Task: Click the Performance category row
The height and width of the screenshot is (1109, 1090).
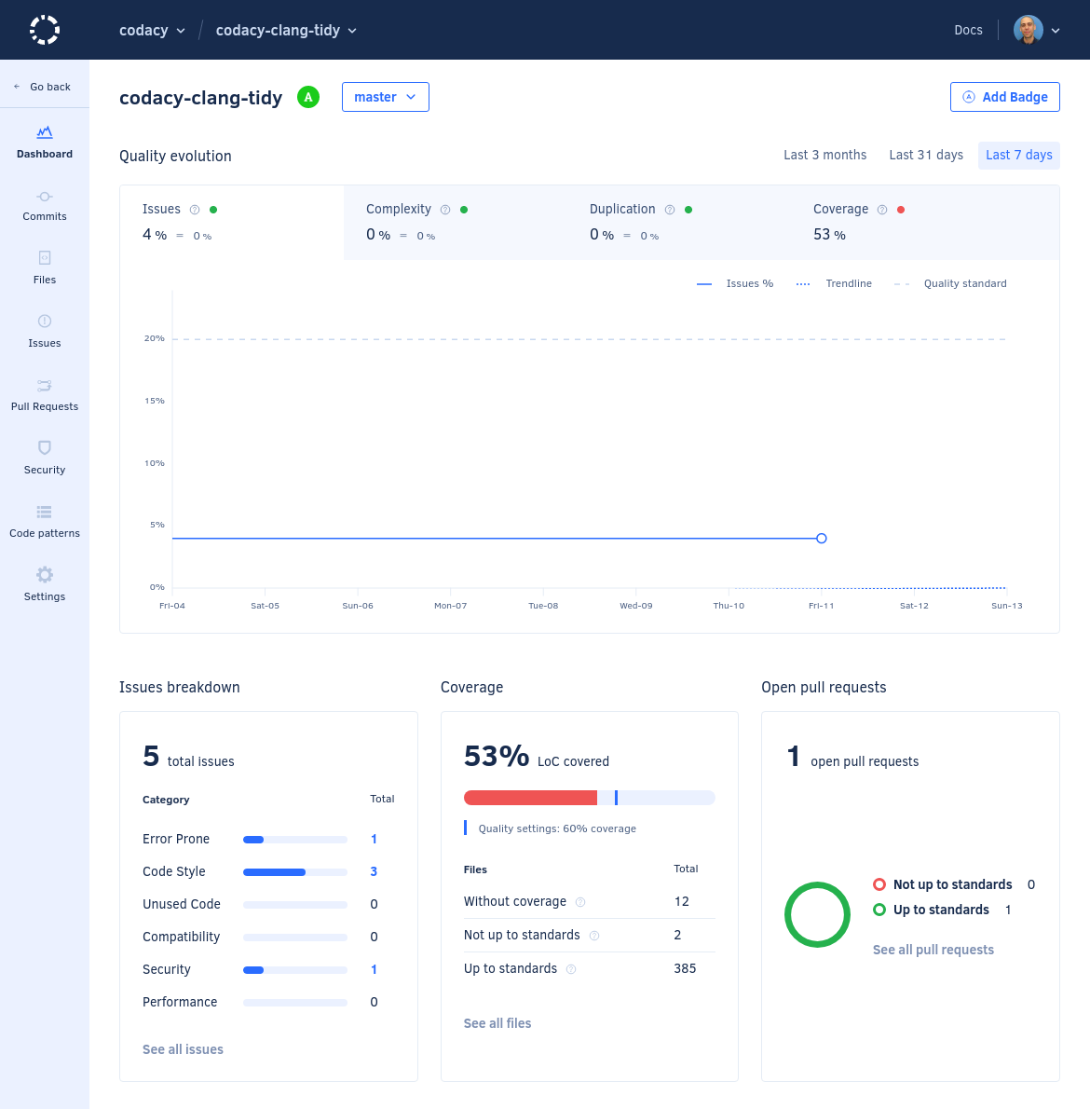Action: [x=268, y=1002]
